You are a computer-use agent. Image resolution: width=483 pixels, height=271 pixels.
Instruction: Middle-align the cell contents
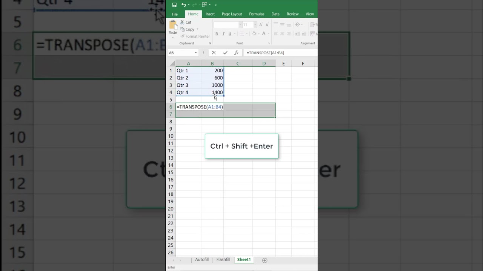(282, 25)
